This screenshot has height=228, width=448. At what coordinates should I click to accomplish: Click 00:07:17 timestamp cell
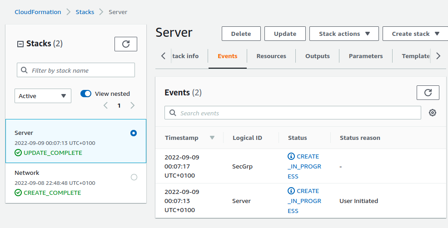(x=182, y=166)
